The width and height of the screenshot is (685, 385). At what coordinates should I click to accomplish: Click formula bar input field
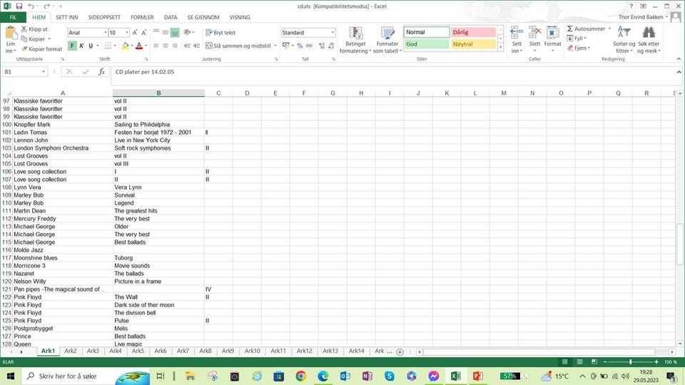click(393, 76)
